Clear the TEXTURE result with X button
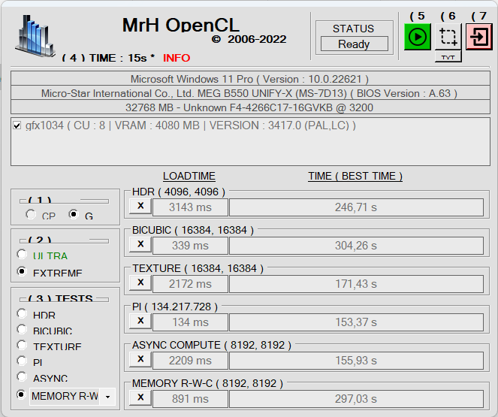 (140, 283)
